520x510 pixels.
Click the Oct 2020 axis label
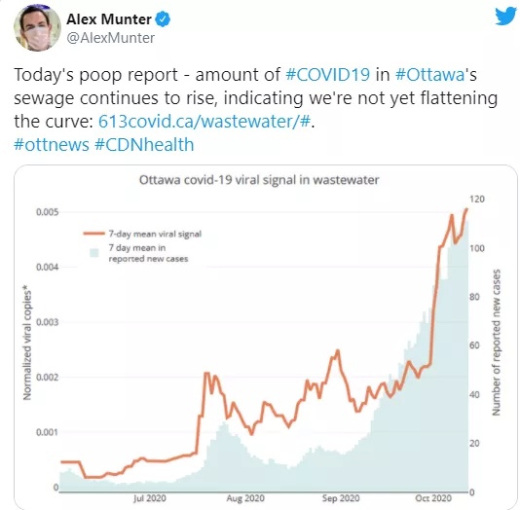[433, 498]
